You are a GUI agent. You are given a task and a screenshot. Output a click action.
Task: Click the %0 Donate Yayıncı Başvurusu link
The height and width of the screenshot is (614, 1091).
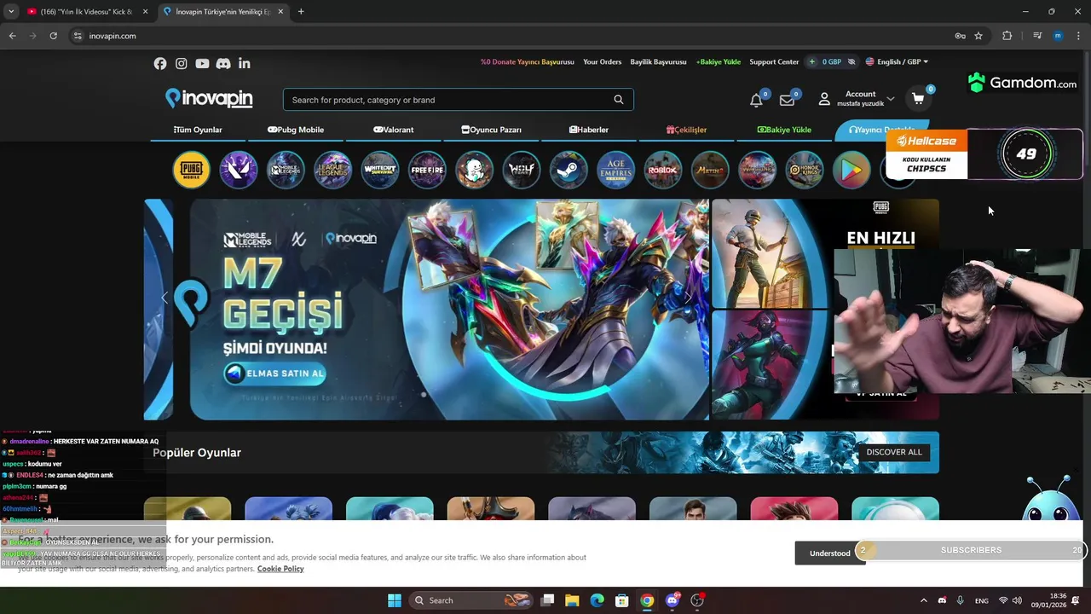[528, 61]
